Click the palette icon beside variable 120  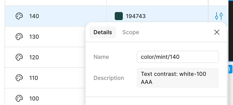[x=19, y=58]
